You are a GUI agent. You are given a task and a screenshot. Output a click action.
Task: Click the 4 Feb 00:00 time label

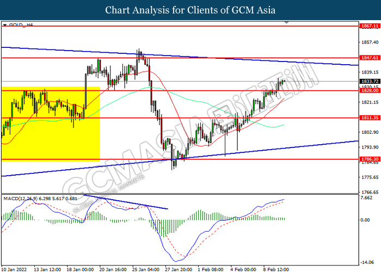(x=243, y=269)
